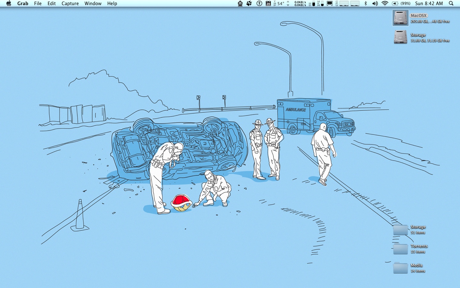Click the MEM memory usage meter

pyautogui.click(x=321, y=4)
